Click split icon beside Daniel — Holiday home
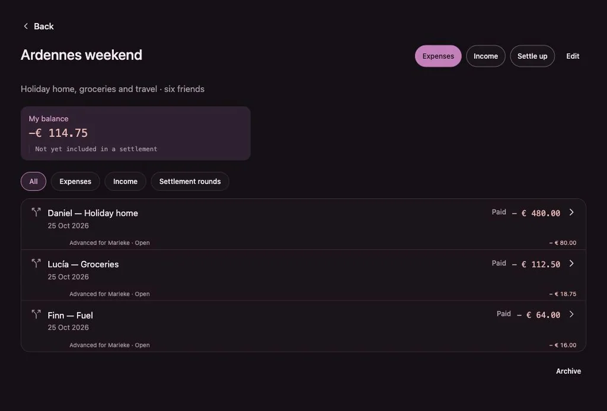The height and width of the screenshot is (411, 607). tap(36, 212)
